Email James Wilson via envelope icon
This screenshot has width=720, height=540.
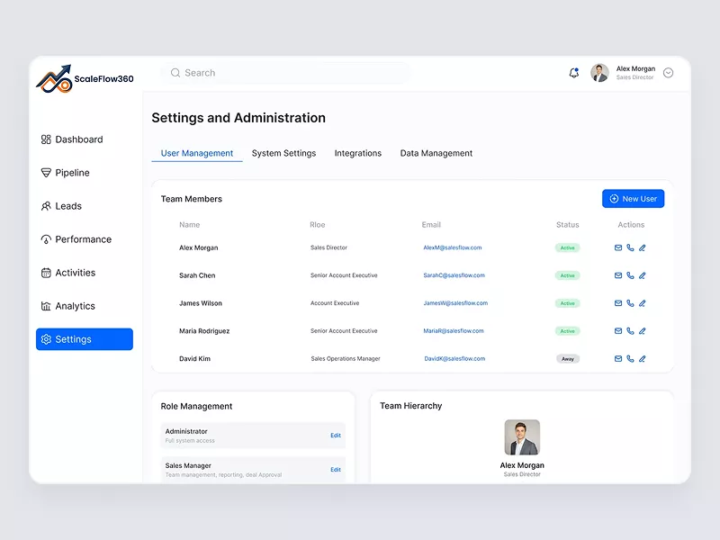618,303
